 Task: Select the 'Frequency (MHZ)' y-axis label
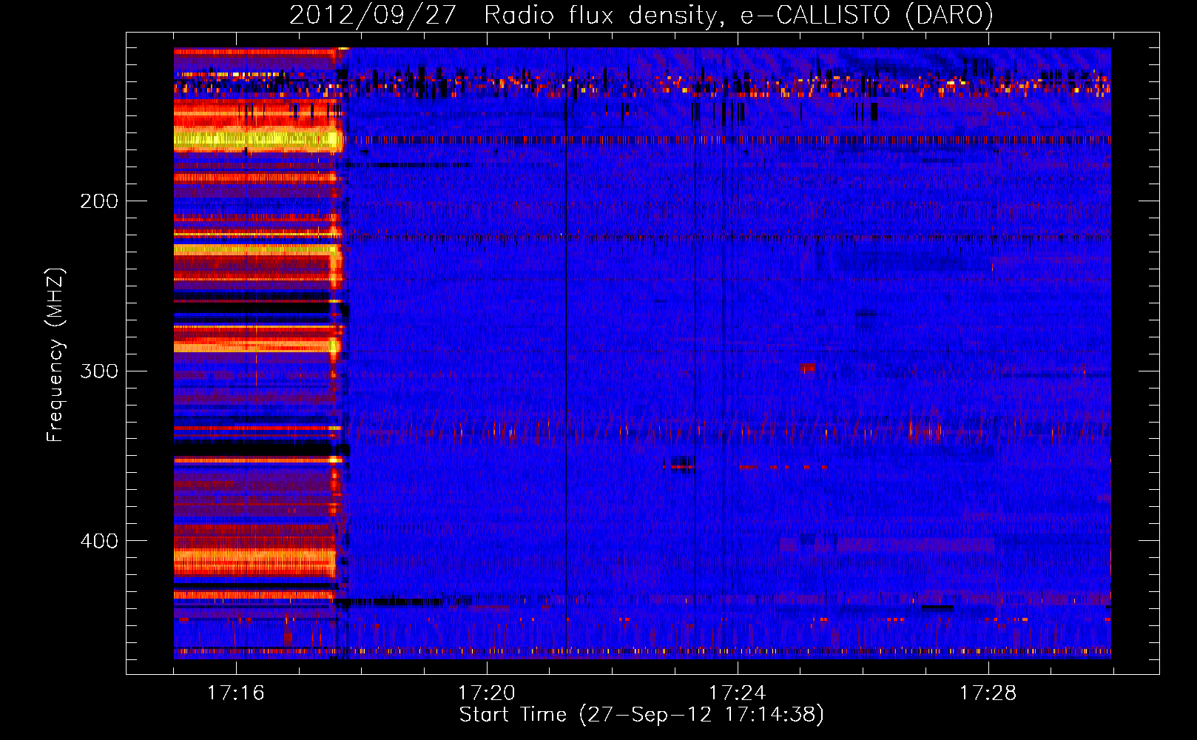pos(55,355)
